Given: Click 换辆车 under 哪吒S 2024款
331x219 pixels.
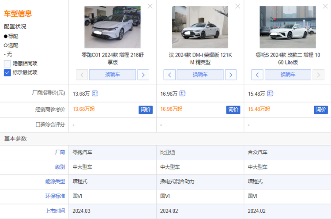Looking at the screenshot, I should (x=288, y=75).
